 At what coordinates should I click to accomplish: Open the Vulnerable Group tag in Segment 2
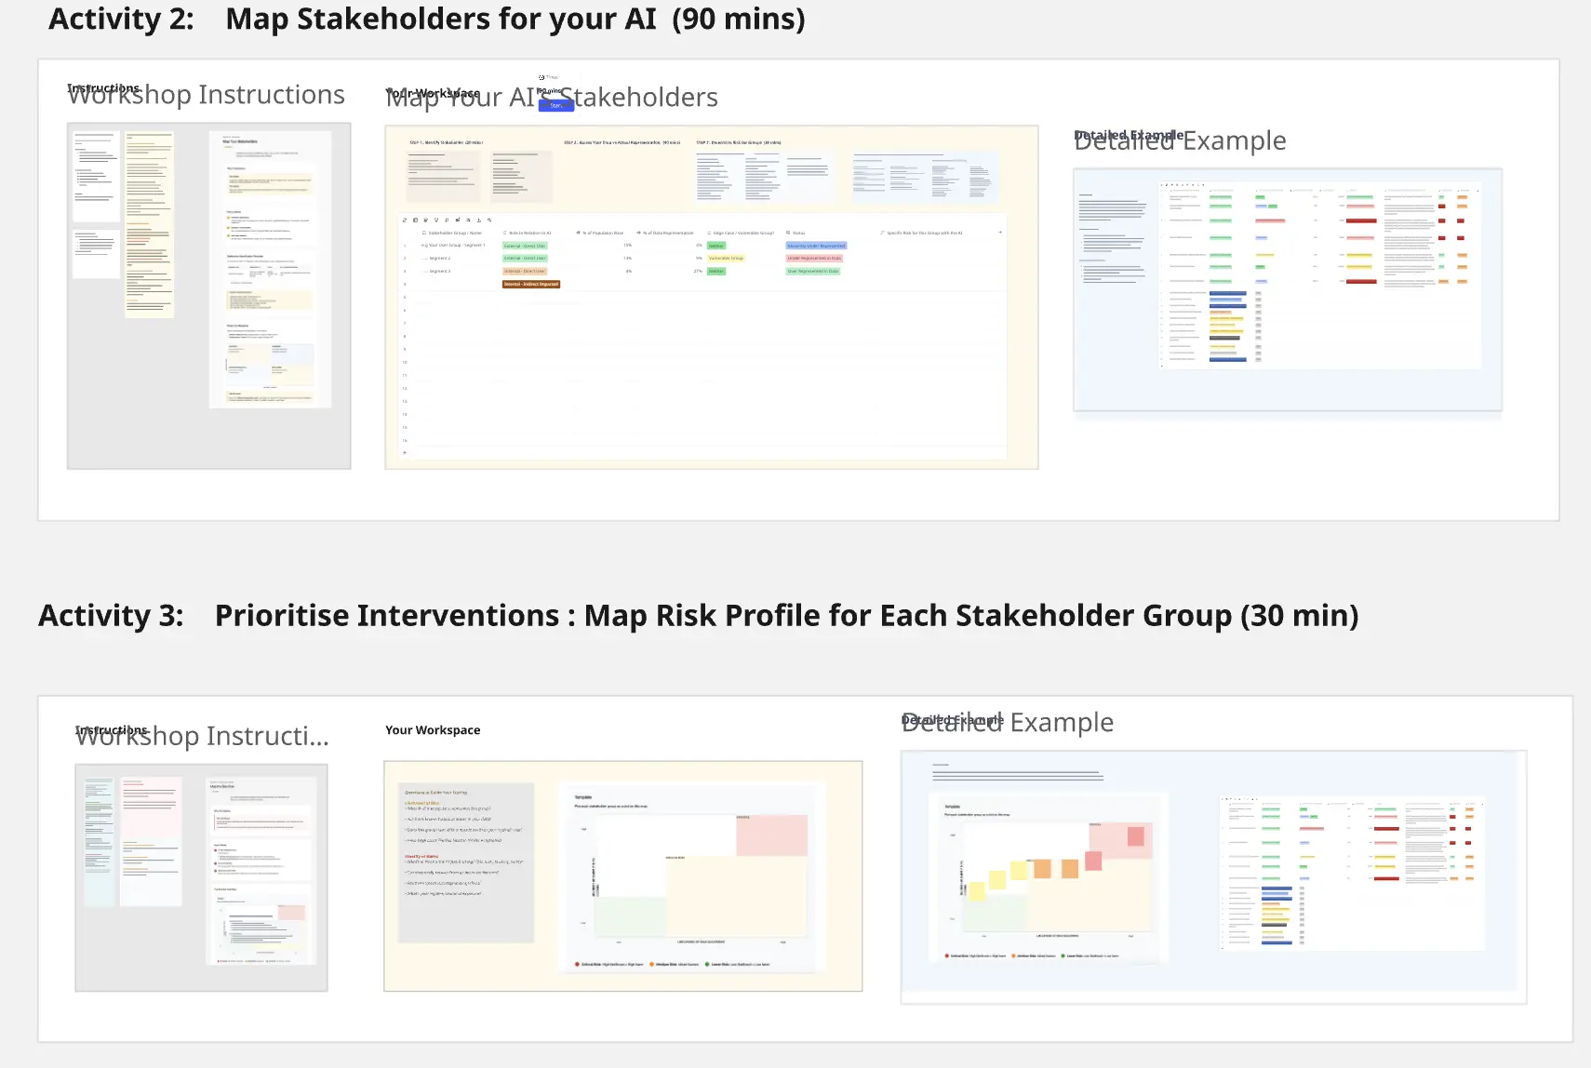pos(726,259)
